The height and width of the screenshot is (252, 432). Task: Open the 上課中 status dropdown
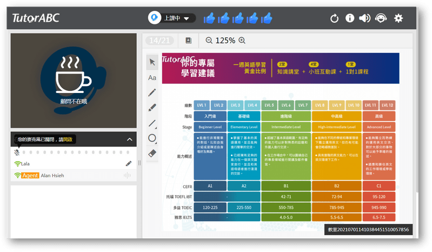(x=172, y=18)
